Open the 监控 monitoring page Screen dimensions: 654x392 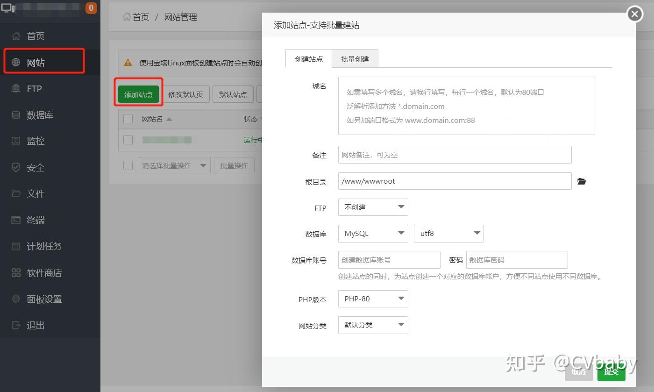[x=35, y=141]
